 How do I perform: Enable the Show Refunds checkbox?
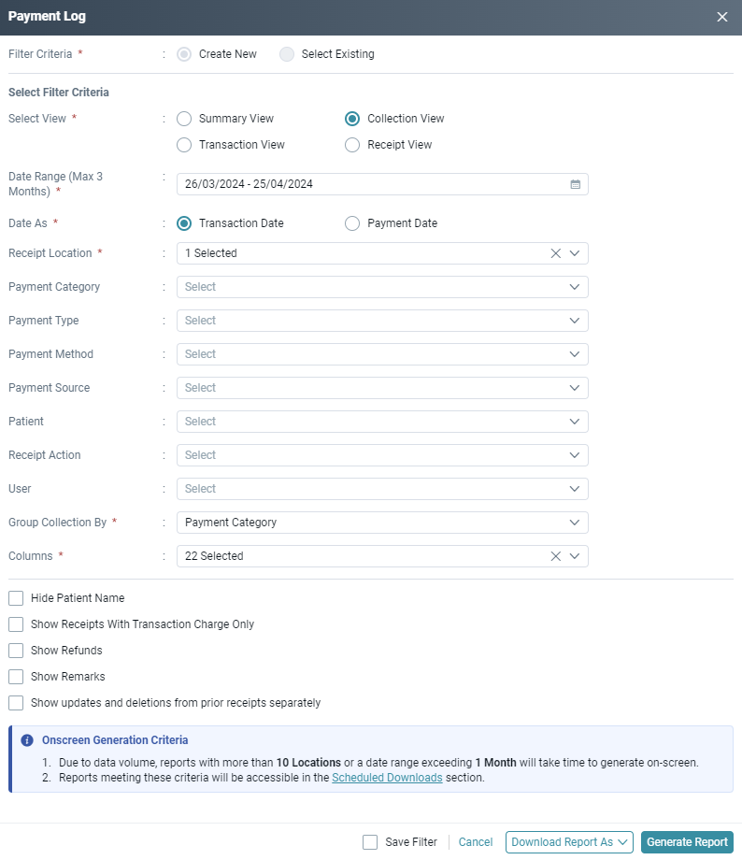[15, 650]
